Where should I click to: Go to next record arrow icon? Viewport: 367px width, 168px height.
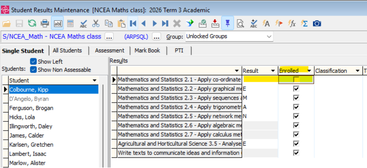point(155,23)
